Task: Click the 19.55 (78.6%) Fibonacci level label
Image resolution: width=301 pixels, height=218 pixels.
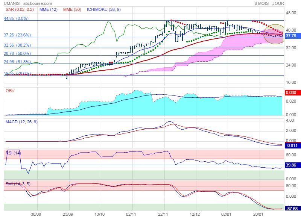Action: click(x=17, y=73)
